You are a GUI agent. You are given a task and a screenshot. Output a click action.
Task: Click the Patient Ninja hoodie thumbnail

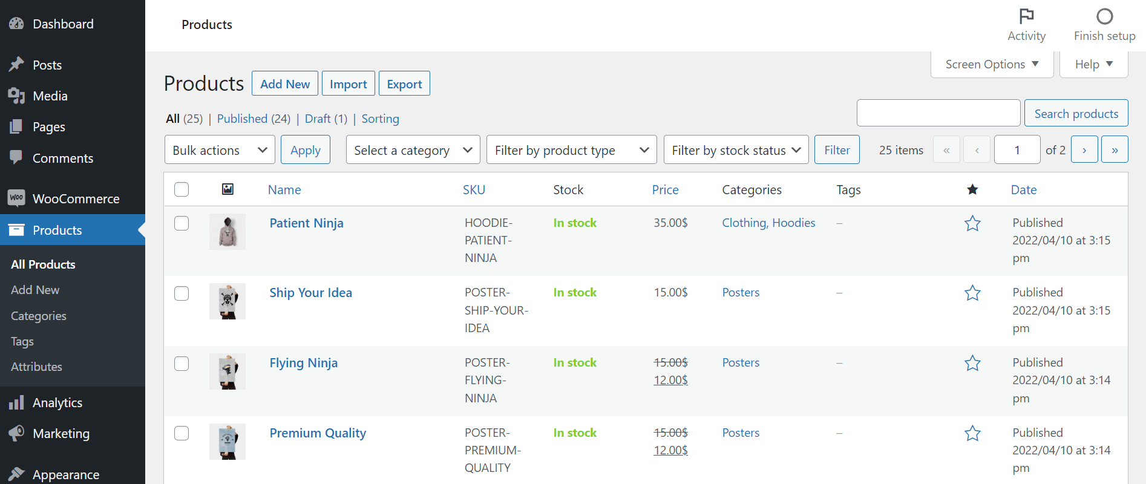[228, 232]
